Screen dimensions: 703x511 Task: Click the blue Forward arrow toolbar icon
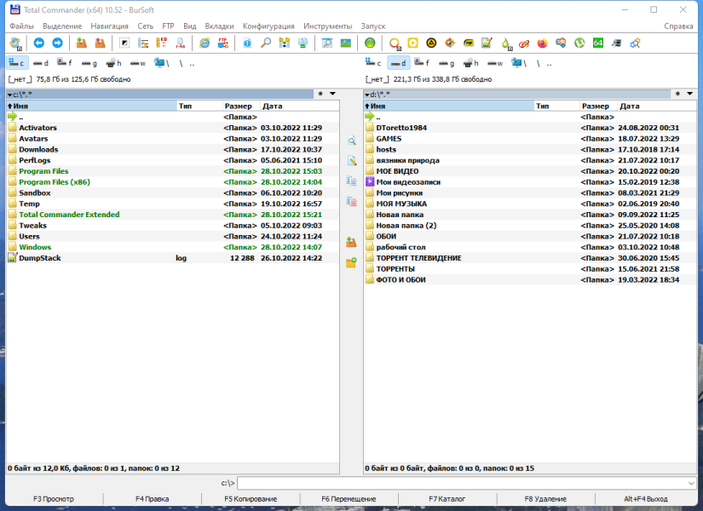pos(57,43)
